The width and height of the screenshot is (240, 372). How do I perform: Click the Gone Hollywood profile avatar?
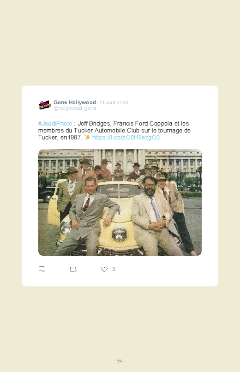(x=45, y=105)
